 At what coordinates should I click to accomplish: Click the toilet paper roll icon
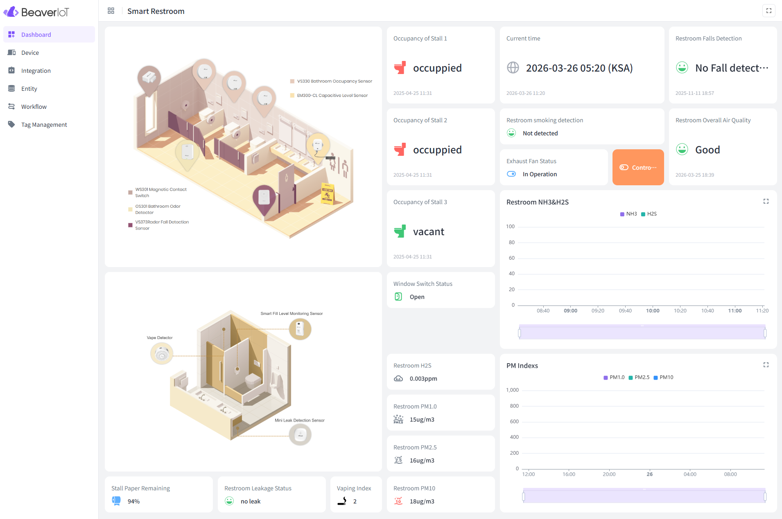(116, 501)
